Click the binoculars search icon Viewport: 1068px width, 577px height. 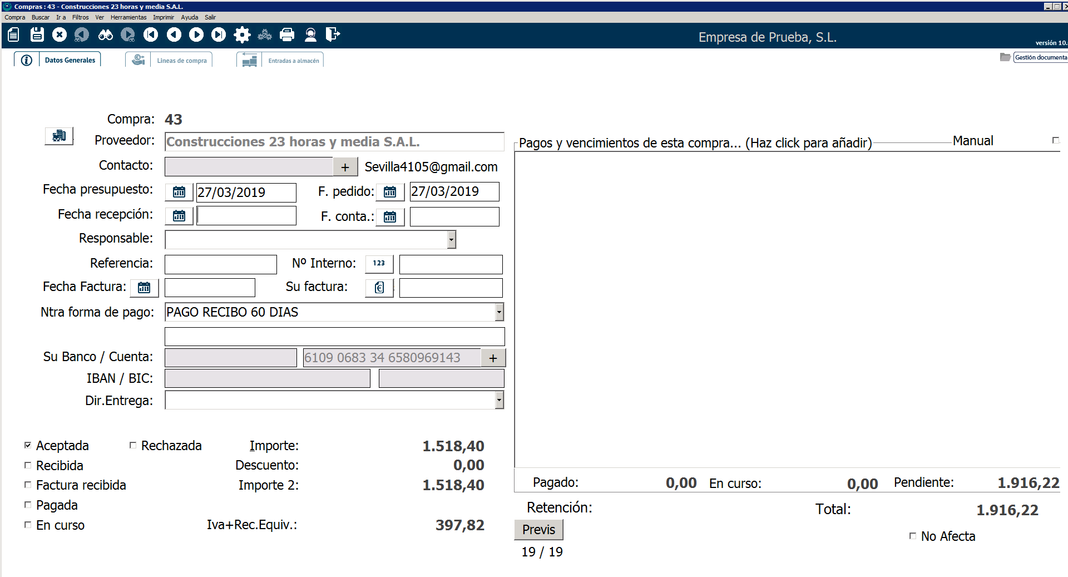(105, 34)
